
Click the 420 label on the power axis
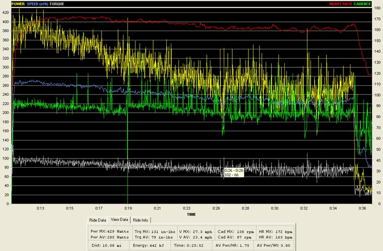[6, 13]
